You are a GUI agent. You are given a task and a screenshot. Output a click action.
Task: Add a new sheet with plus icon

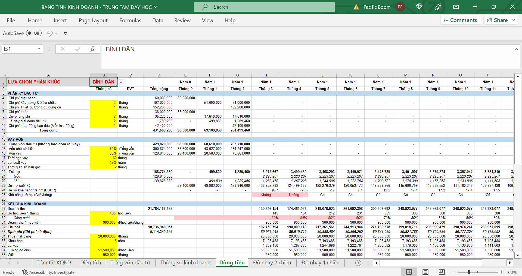(358, 263)
